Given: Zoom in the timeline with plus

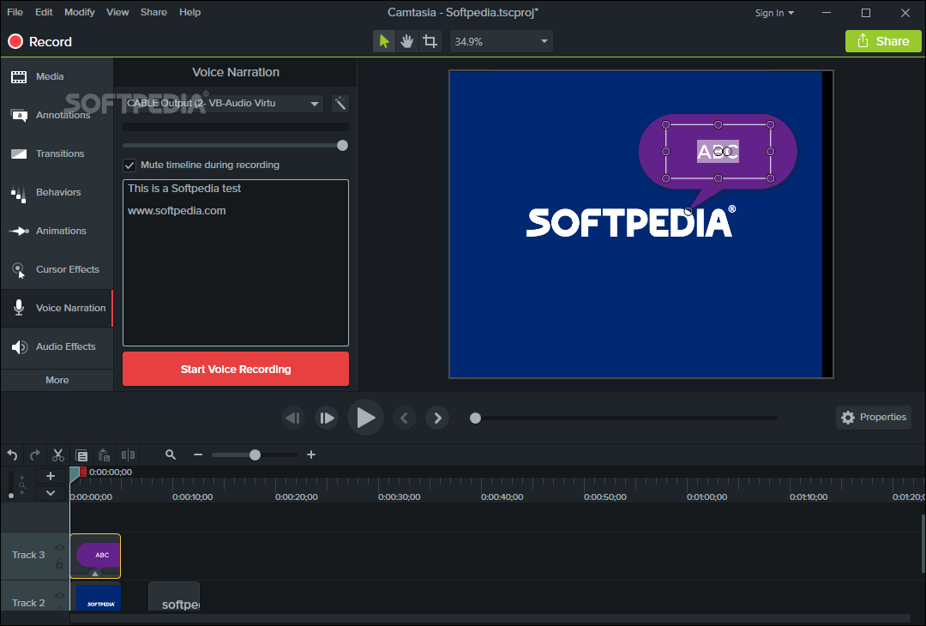Looking at the screenshot, I should [311, 454].
